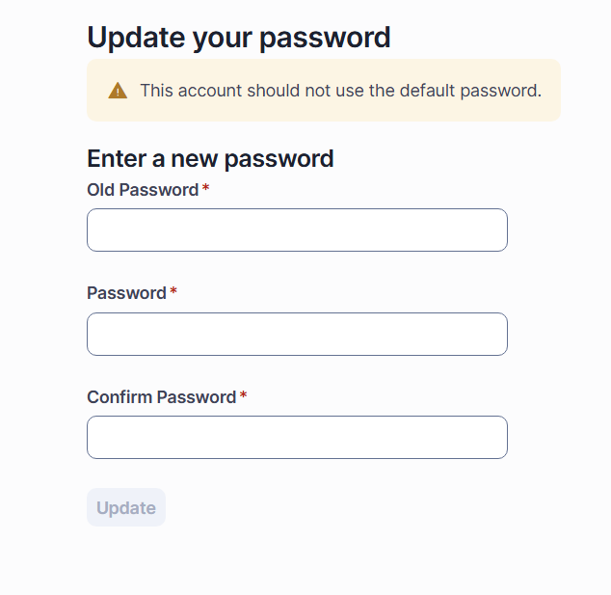Click the red asterisk beside Old Password
The width and height of the screenshot is (611, 595).
pos(206,189)
